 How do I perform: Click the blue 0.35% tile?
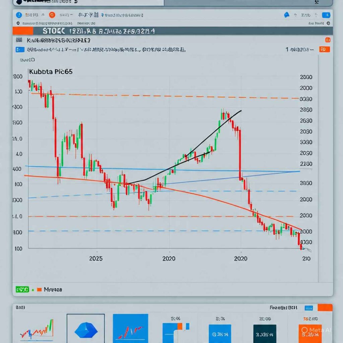[x=220, y=334]
